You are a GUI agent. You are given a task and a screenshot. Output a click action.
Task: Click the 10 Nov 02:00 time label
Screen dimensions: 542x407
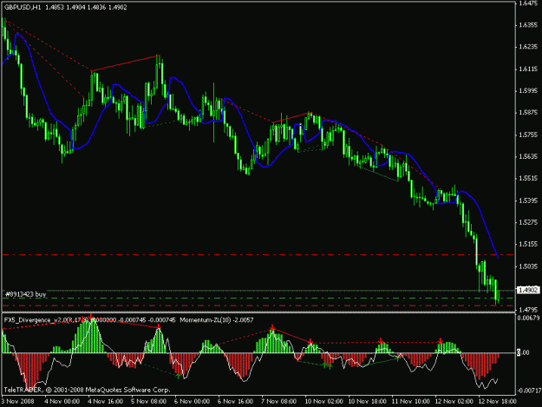pos(323,401)
